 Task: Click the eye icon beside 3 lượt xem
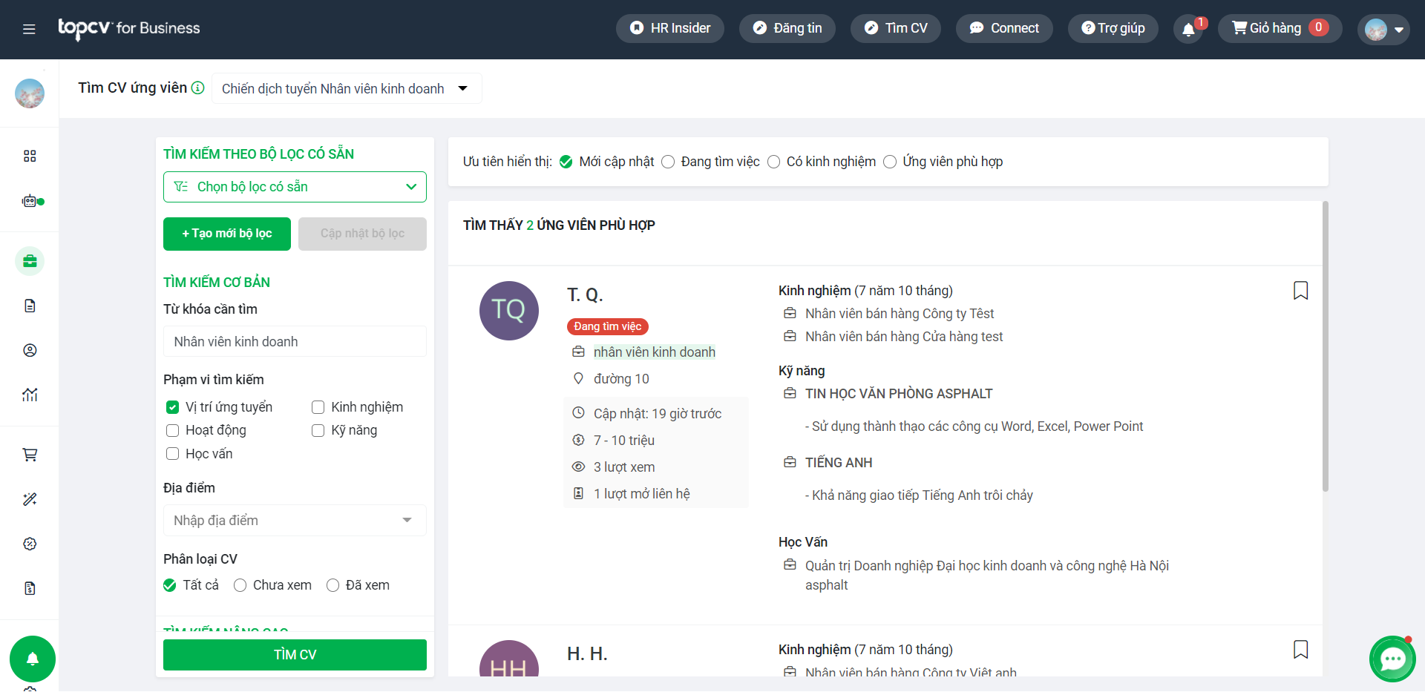tap(578, 467)
